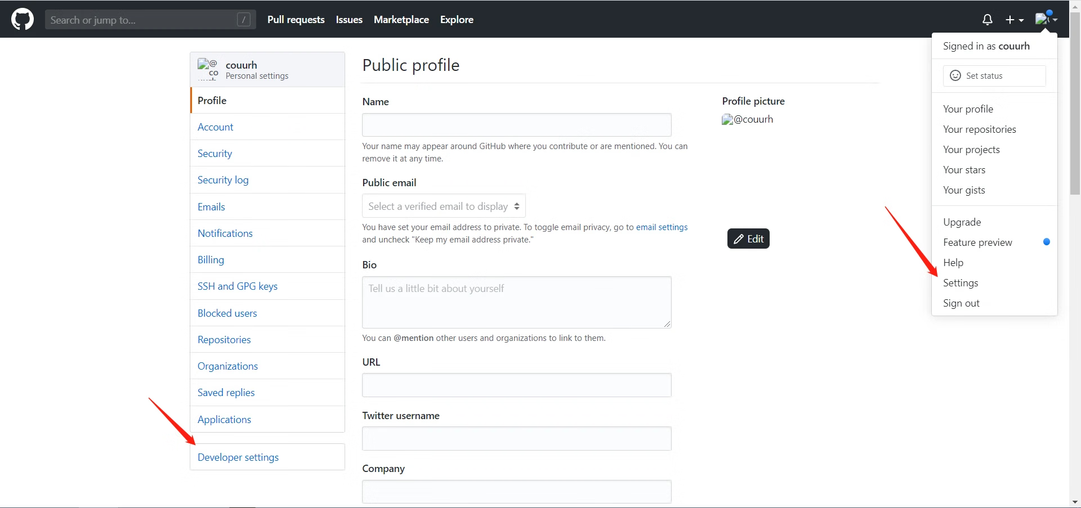Choose Sign out from user menu
This screenshot has height=508, width=1081.
(x=994, y=303)
